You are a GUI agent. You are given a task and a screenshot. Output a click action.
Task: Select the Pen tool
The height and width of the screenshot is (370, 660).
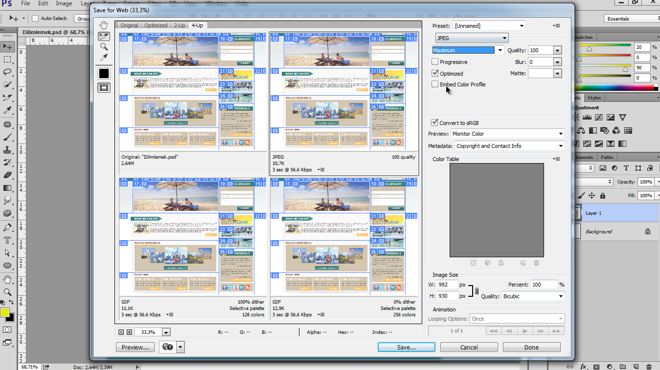[x=7, y=227]
